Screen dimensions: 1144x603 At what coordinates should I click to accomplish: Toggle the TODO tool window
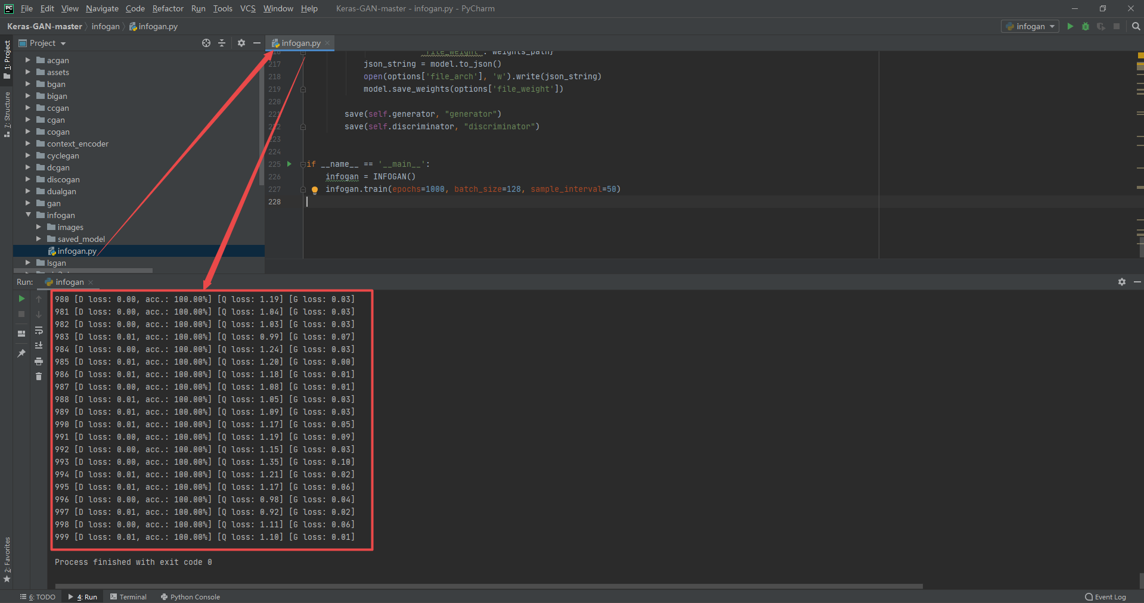pos(38,597)
